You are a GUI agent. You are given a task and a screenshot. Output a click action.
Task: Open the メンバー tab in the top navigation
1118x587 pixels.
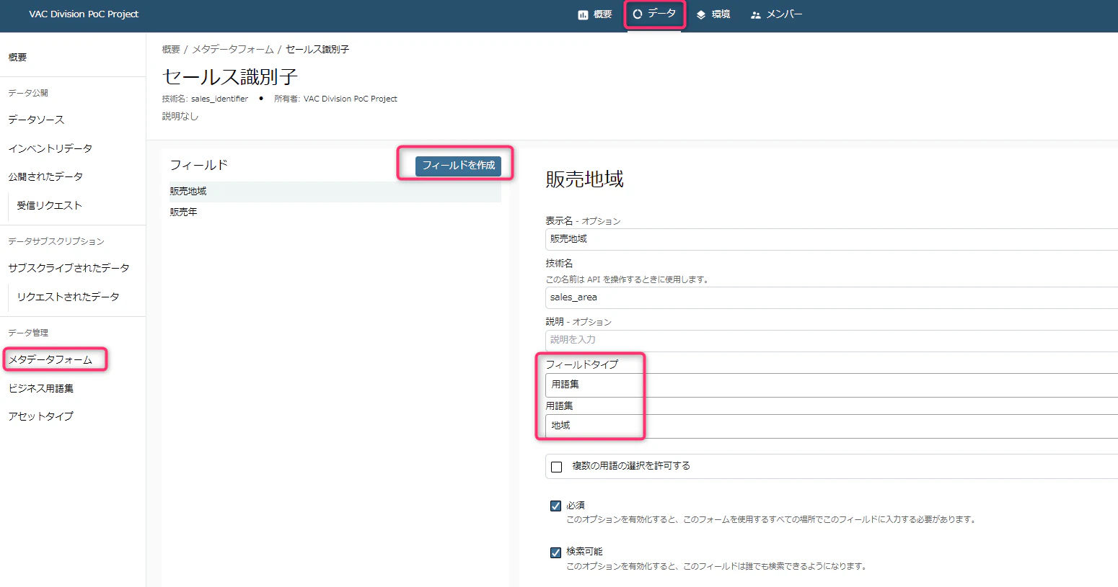coord(776,14)
